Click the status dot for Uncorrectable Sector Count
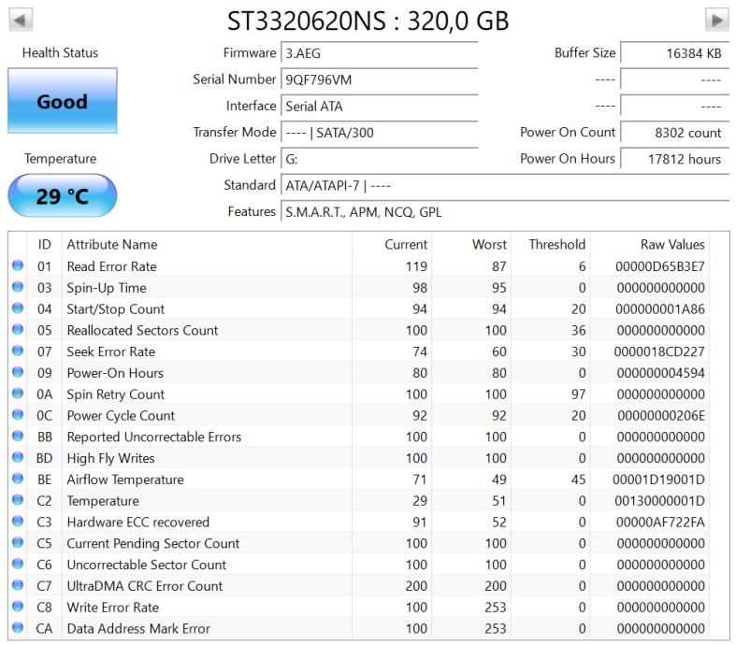The height and width of the screenshot is (645, 736). (x=18, y=564)
